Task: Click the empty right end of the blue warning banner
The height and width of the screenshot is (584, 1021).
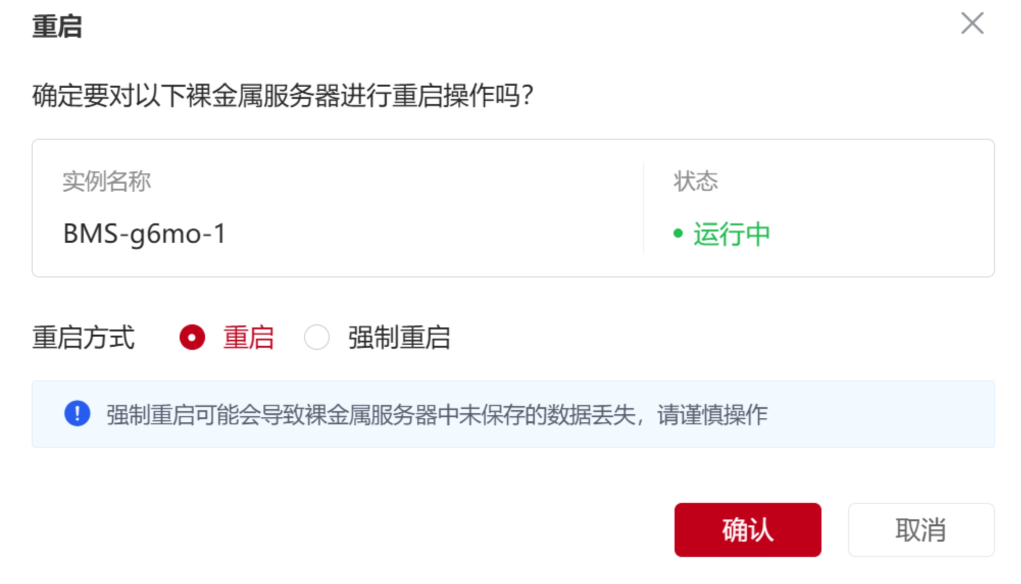Action: (x=893, y=414)
